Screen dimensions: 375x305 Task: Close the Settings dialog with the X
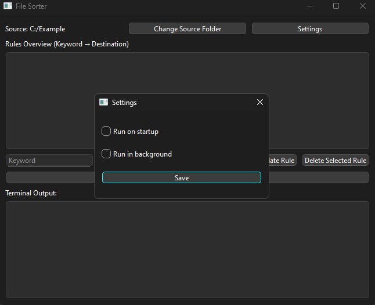pyautogui.click(x=260, y=102)
